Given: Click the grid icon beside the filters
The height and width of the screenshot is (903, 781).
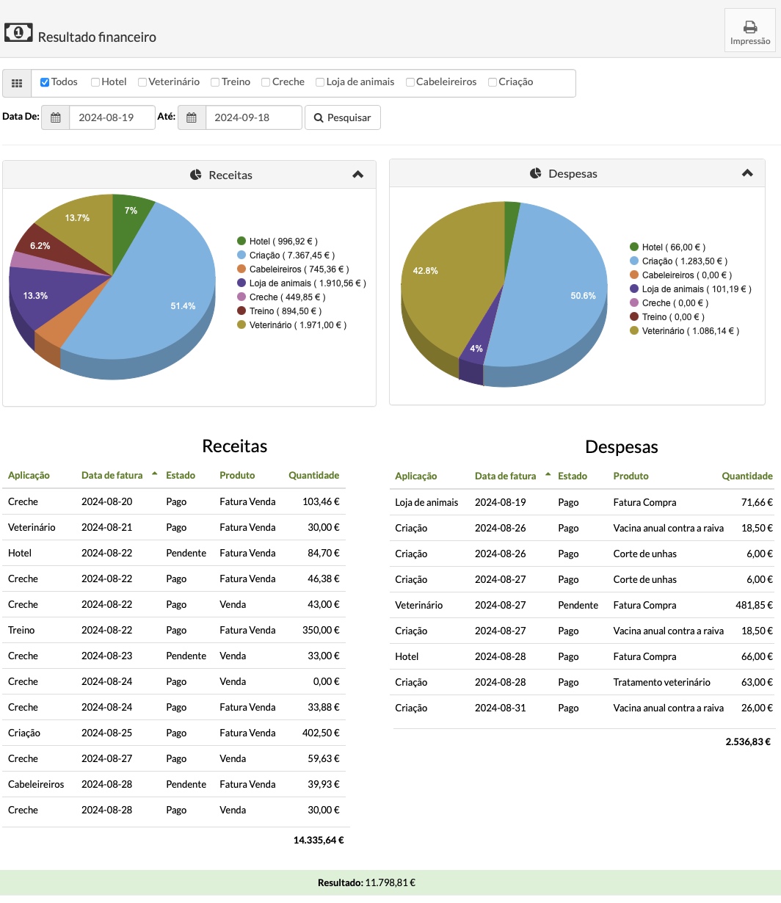Looking at the screenshot, I should [x=17, y=84].
